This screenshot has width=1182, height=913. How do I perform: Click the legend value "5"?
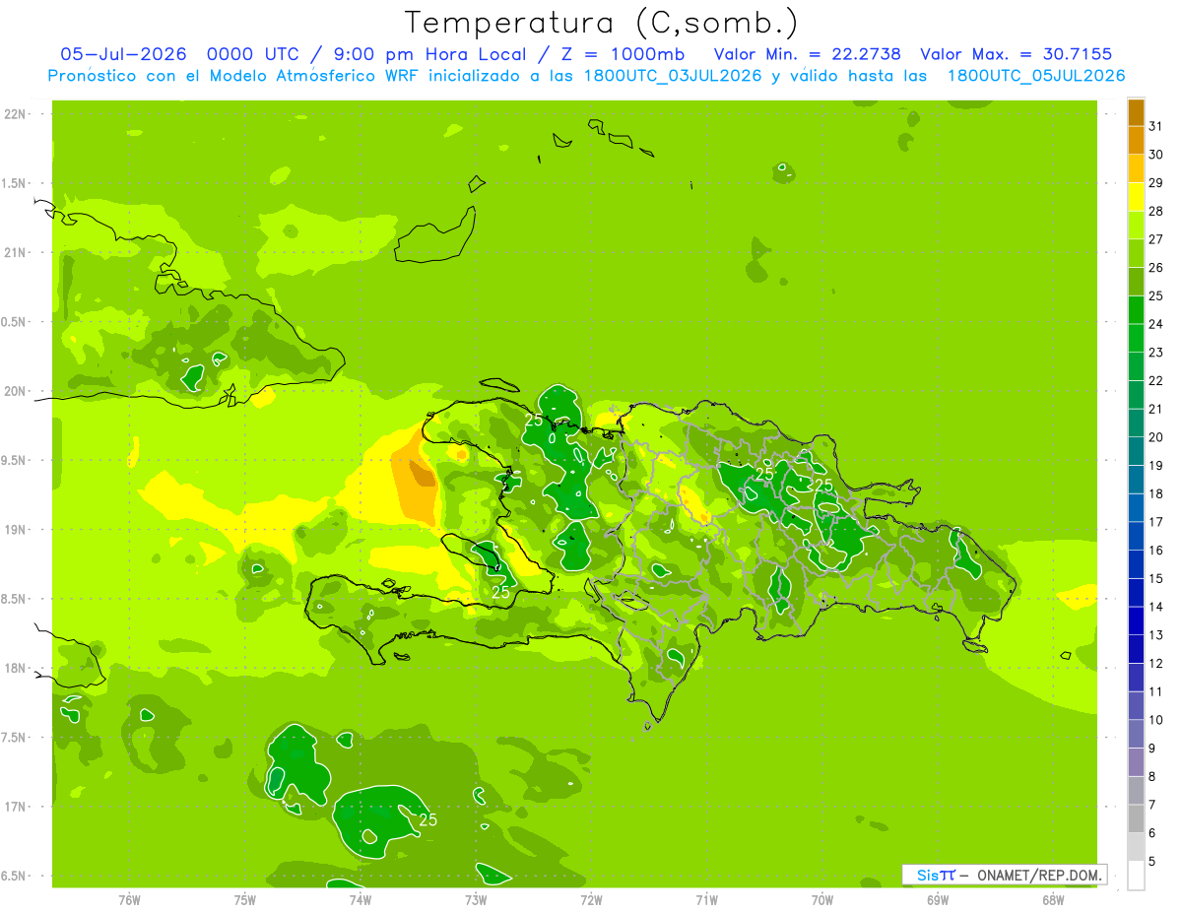(x=1152, y=862)
